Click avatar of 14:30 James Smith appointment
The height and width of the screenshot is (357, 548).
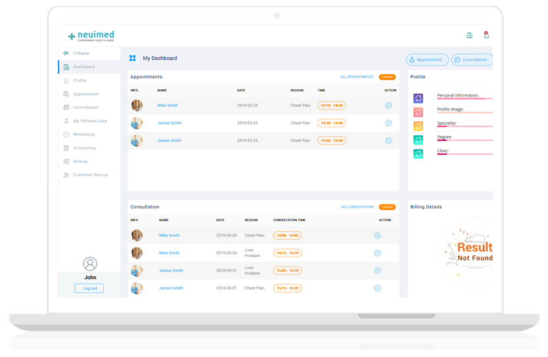[137, 123]
